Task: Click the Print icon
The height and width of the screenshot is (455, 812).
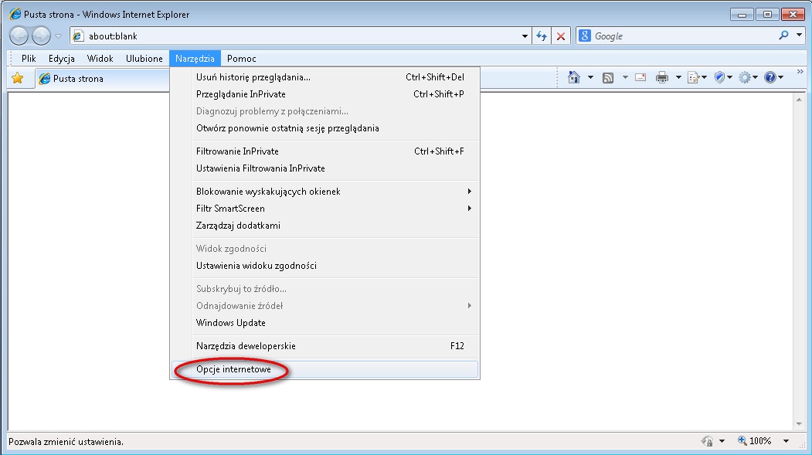Action: click(x=662, y=78)
